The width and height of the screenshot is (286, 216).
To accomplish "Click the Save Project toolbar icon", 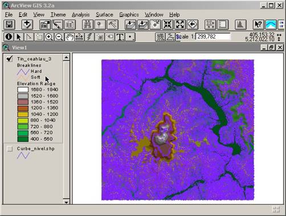I will (9, 24).
